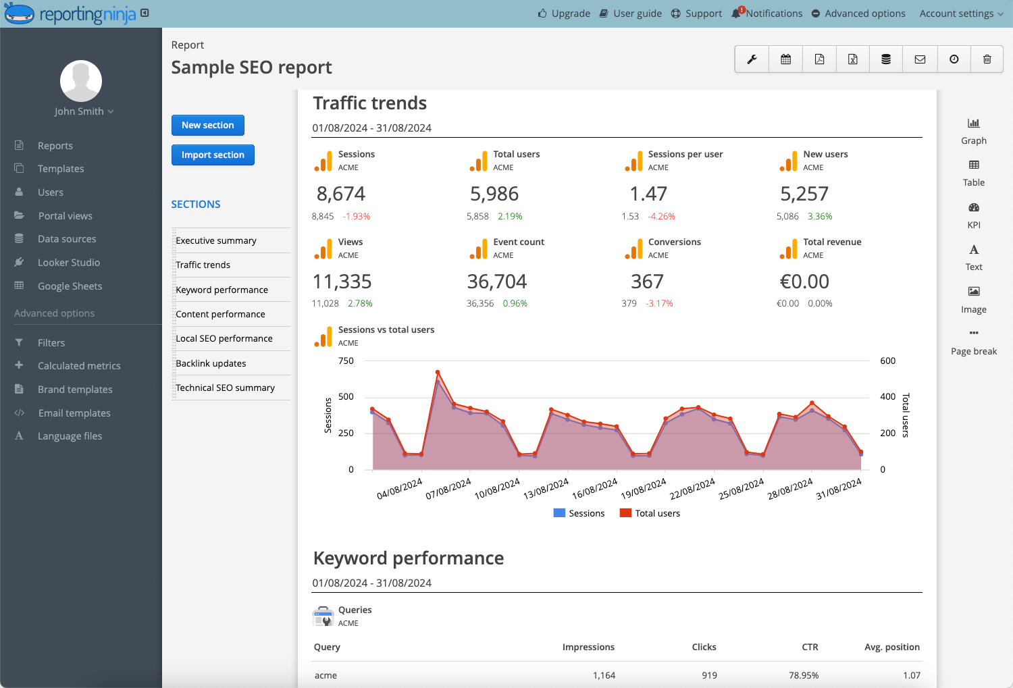Email the report using the envelope icon
The image size is (1013, 688).
[919, 59]
